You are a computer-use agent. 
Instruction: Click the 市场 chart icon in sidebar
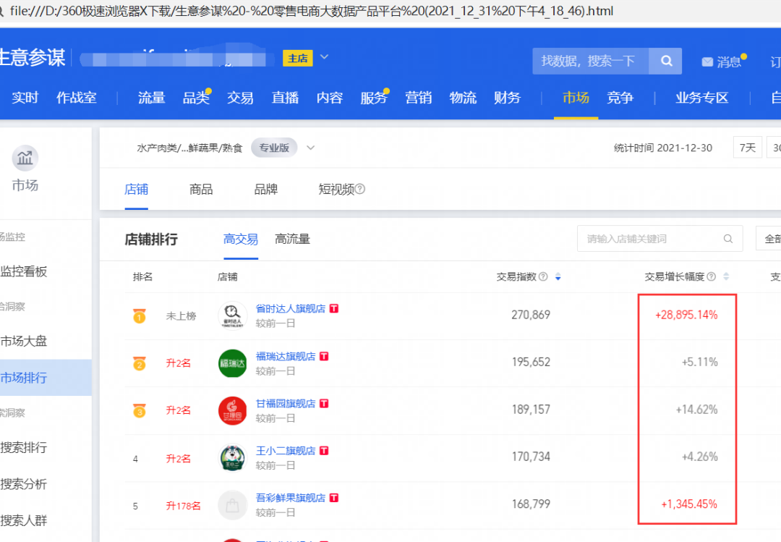(x=25, y=158)
